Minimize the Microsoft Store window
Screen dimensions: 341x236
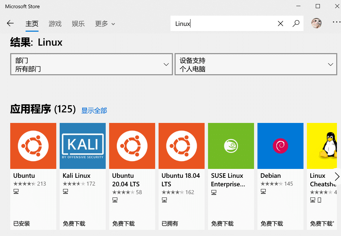click(x=298, y=6)
